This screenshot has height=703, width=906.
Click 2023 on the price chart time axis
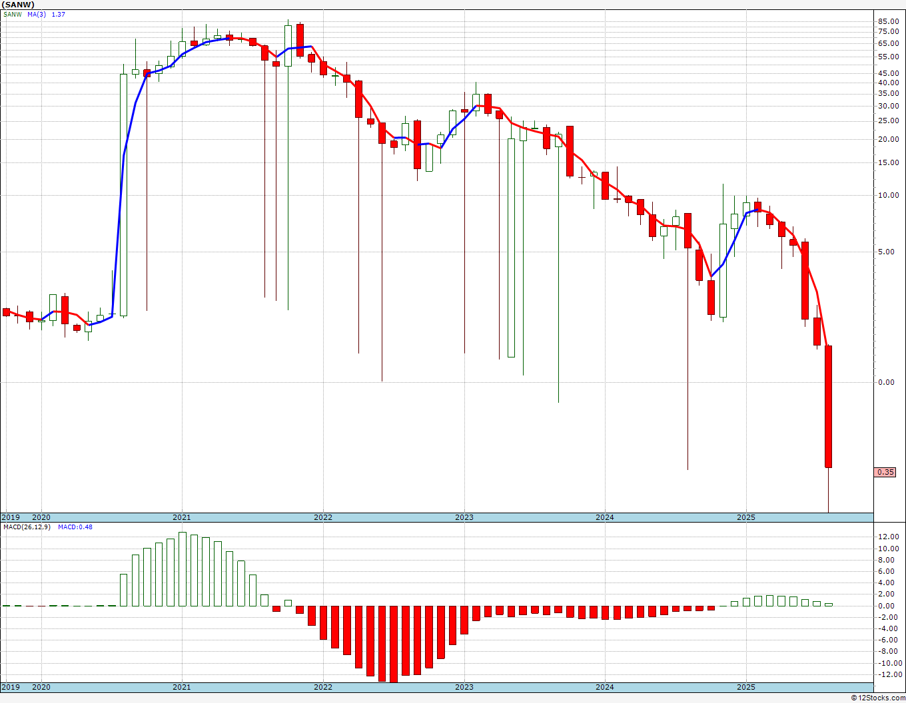[464, 517]
